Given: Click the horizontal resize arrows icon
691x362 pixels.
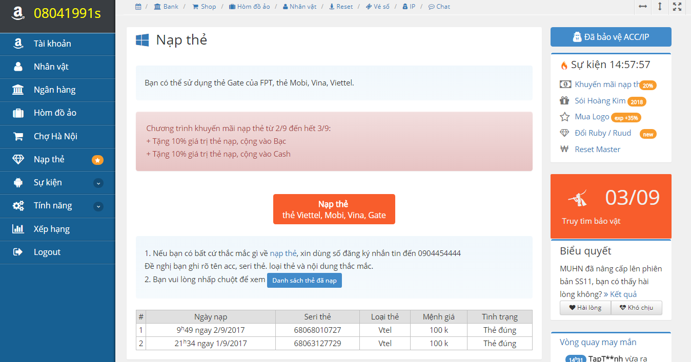Looking at the screenshot, I should [642, 7].
